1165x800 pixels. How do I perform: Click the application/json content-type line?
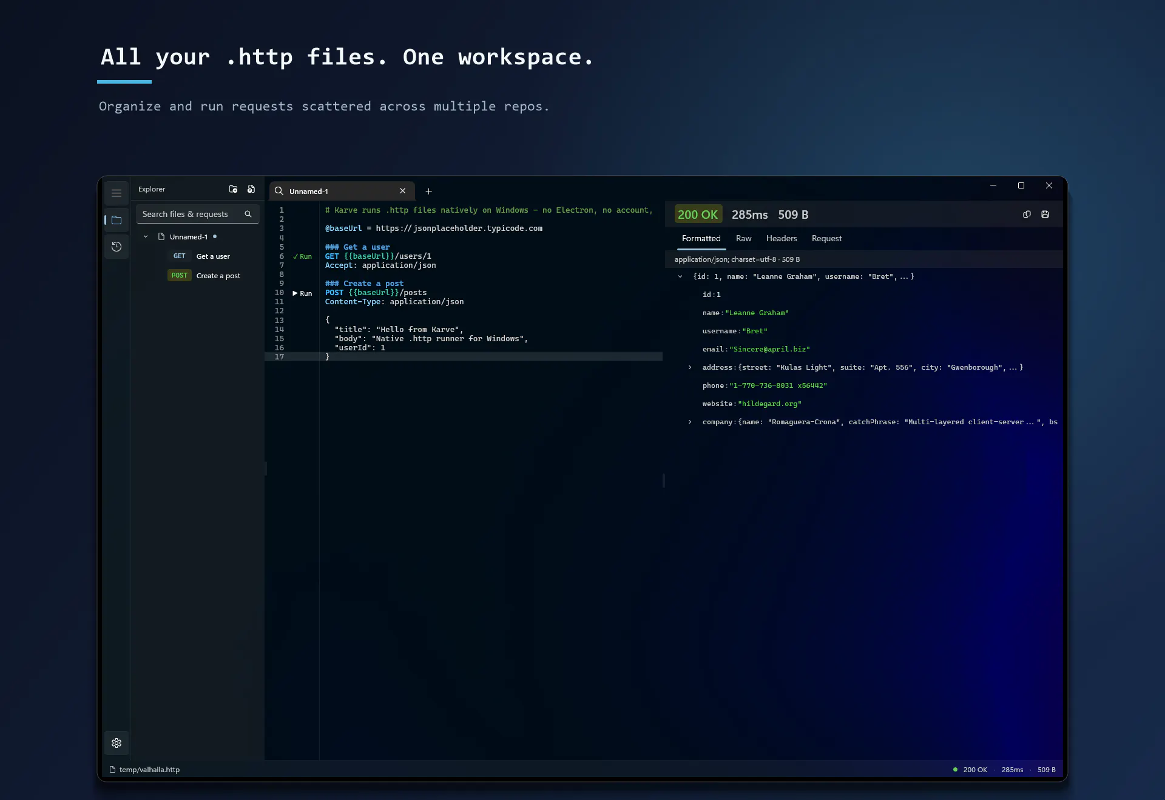point(737,259)
